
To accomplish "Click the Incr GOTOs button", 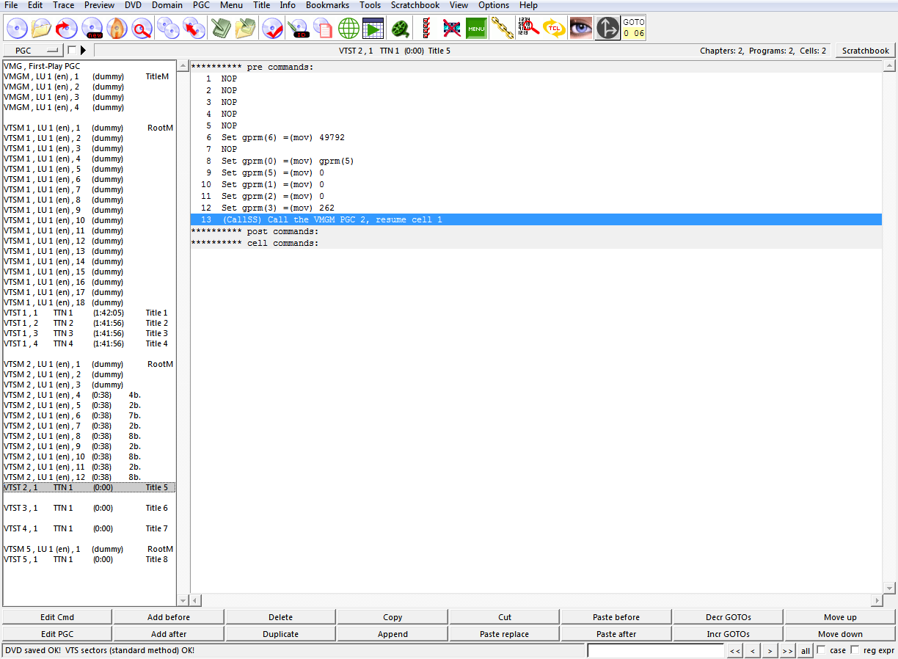I will (x=728, y=634).
